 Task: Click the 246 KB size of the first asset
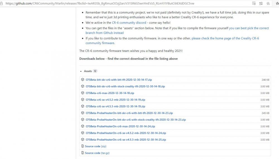click(x=265, y=80)
